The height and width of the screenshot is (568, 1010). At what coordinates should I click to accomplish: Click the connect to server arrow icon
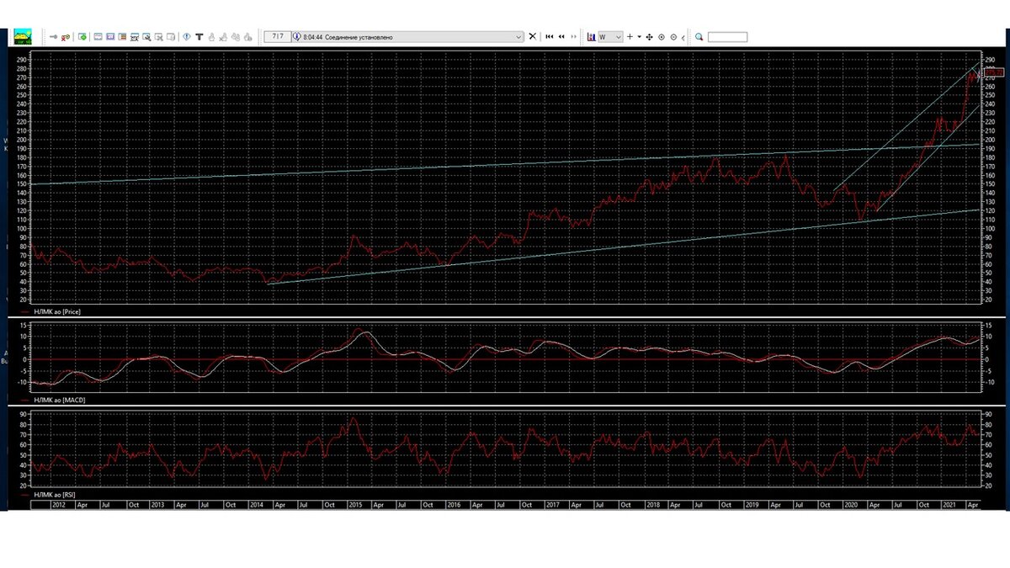54,37
